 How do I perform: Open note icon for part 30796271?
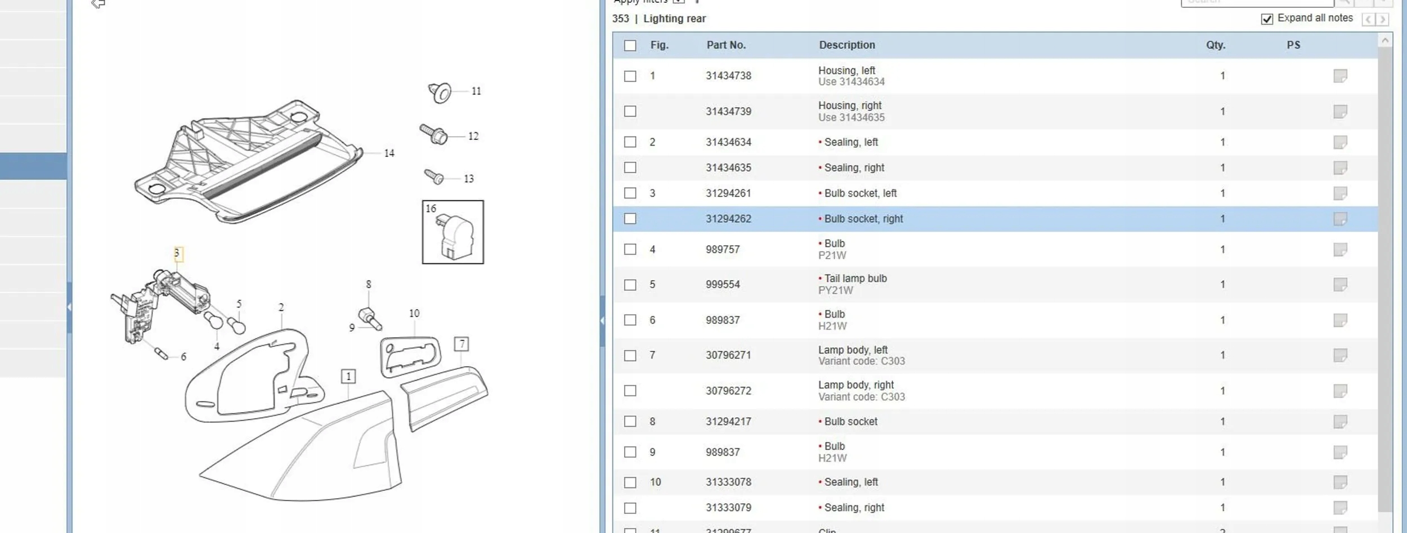coord(1340,355)
